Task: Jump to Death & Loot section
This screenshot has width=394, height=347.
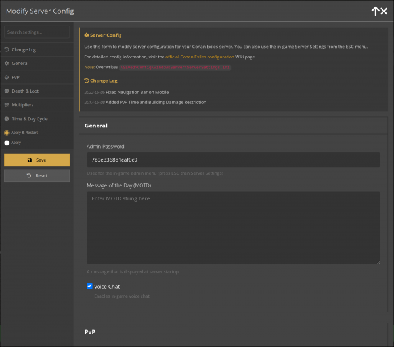Action: [x=37, y=91]
